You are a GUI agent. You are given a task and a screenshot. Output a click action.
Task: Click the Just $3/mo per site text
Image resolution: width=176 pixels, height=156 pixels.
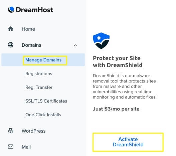[x=116, y=109]
